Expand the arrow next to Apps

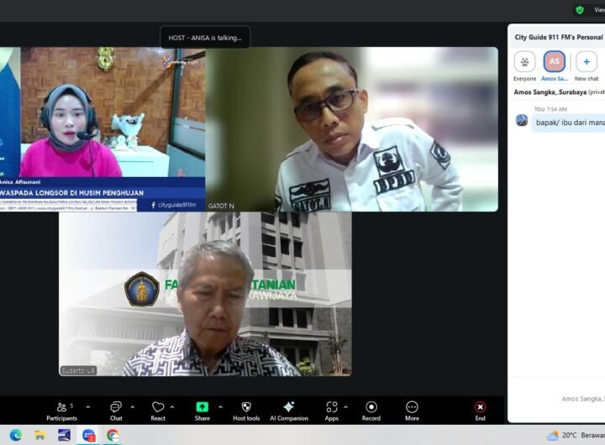coord(345,407)
